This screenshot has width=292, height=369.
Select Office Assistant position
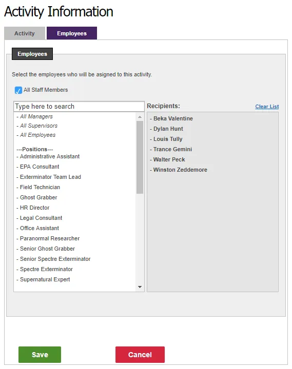(40, 228)
